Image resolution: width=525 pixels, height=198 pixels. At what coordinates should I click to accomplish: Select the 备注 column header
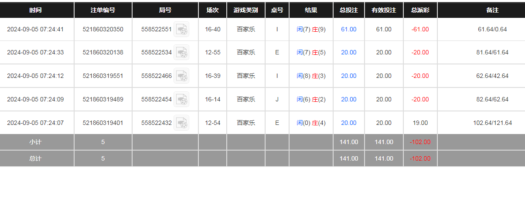tap(492, 10)
